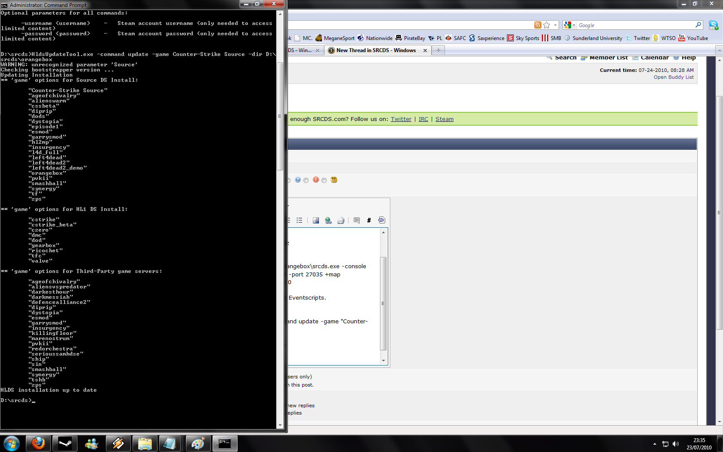The width and height of the screenshot is (723, 452).
Task: Switch to the 'New Thread in SRCDS - Windows' tab
Action: click(376, 50)
